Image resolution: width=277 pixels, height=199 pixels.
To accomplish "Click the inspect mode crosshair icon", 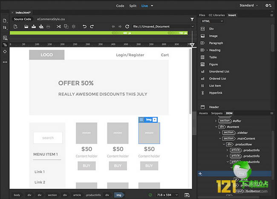I will coord(5,52).
